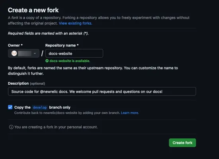Click the "docs-website is available" message
The image size is (219, 159).
pyautogui.click(x=70, y=61)
